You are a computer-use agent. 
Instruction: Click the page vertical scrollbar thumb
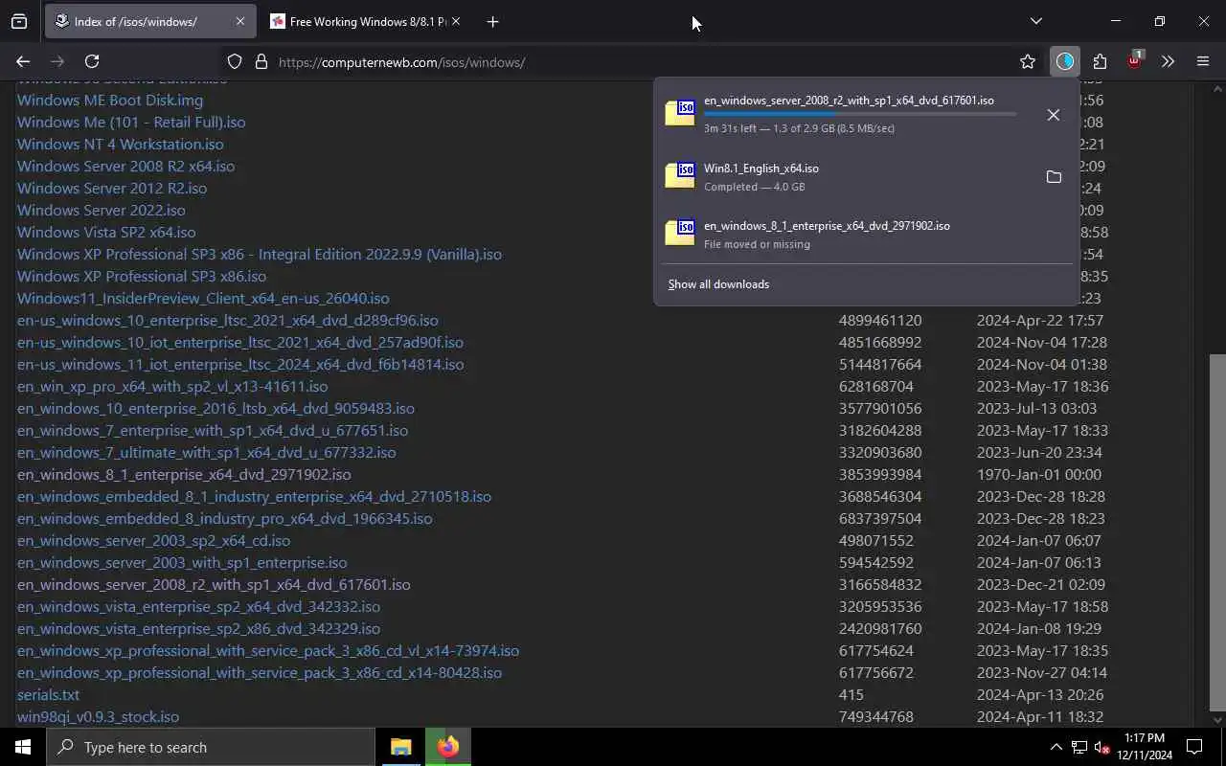click(1217, 533)
